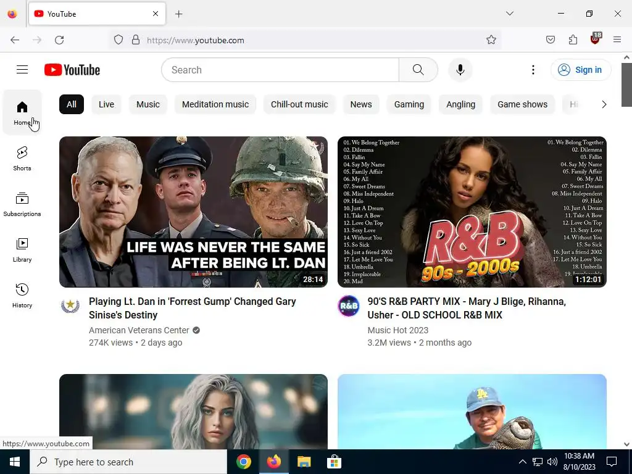Save page to Pocket

point(551,40)
